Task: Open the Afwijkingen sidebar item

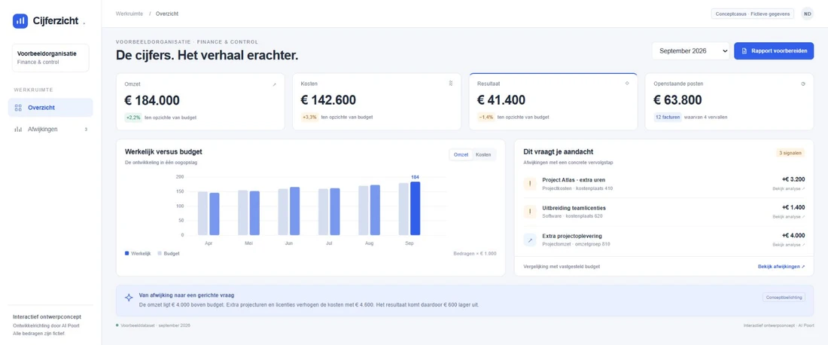Action: coord(50,129)
